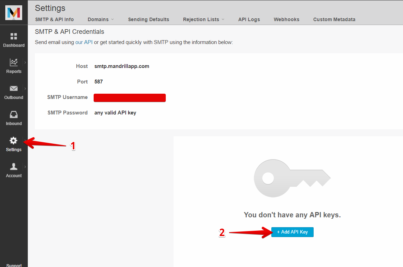
Task: Expand the Account submenu chevron
Action: pos(25,167)
